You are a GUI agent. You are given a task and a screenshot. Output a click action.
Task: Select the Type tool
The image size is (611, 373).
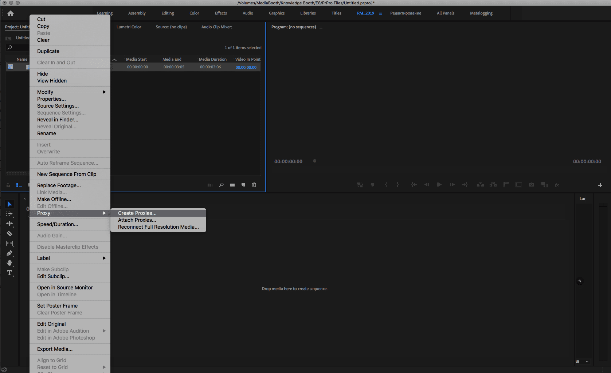click(x=9, y=273)
